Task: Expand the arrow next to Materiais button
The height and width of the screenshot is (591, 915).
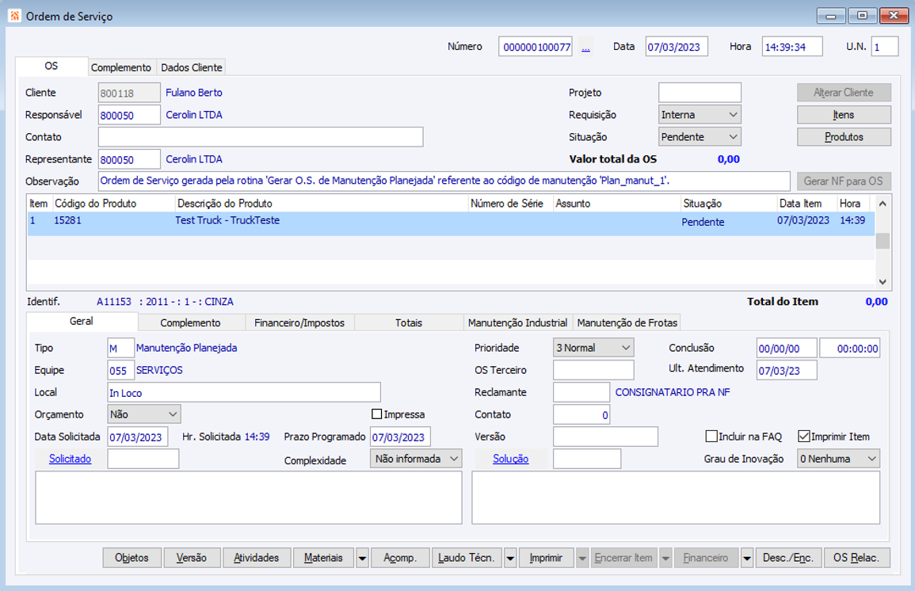Action: [362, 559]
